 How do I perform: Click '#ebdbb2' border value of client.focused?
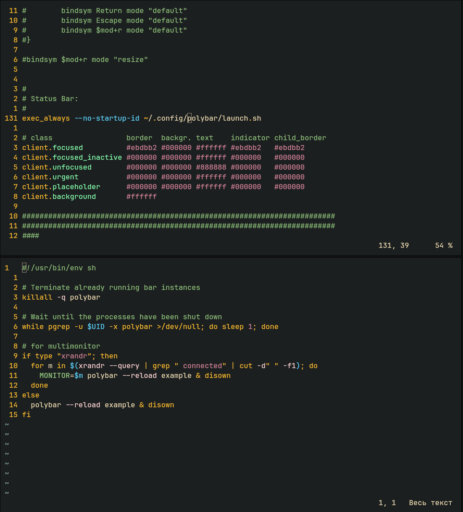pos(142,148)
